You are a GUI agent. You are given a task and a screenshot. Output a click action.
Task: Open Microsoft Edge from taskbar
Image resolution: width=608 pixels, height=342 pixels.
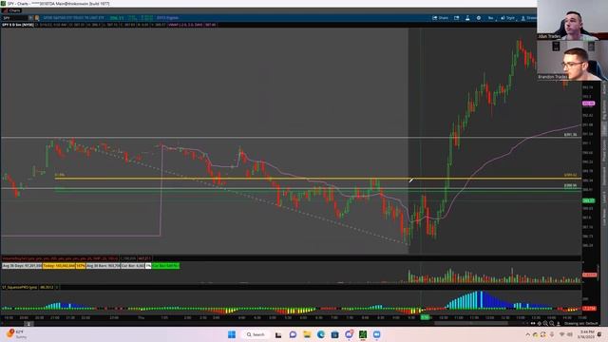coord(321,334)
